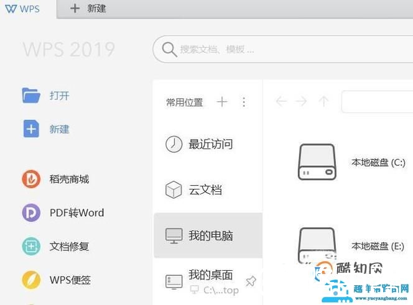Click the desktop icon for 我的桌面
Screen dimensions: 413x305
[174, 282]
